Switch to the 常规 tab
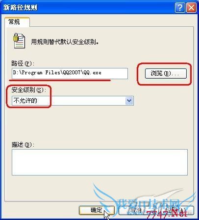 click(x=14, y=22)
